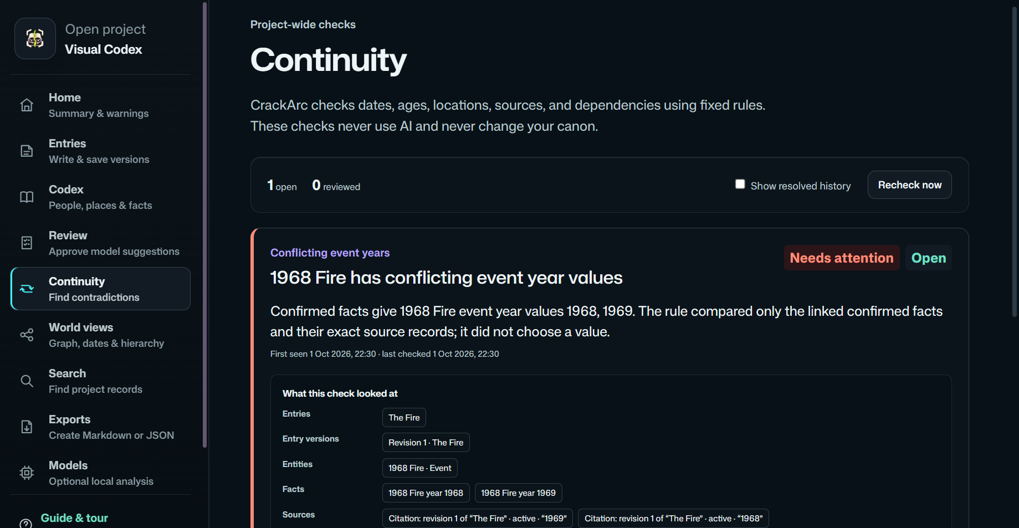Go to Entries section
This screenshot has width=1019, height=528.
tap(100, 151)
